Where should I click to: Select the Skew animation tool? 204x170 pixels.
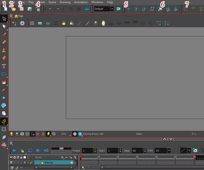152,9
